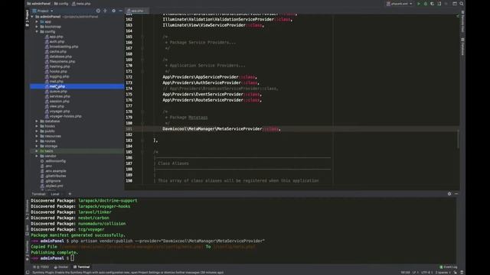Open the Terminal tool window tab
Viewport: 490px width, 275px height.
pos(82,267)
